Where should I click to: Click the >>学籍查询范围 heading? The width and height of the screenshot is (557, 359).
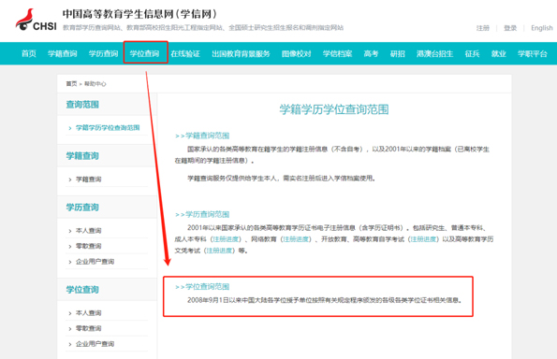202,136
